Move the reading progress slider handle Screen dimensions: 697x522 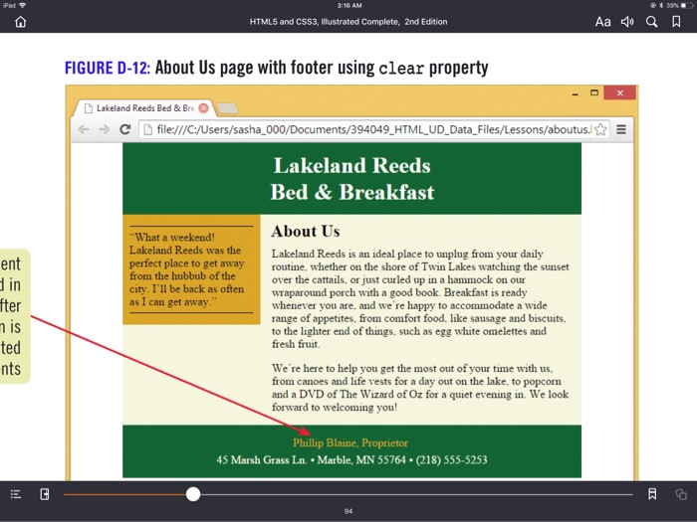[x=193, y=494]
